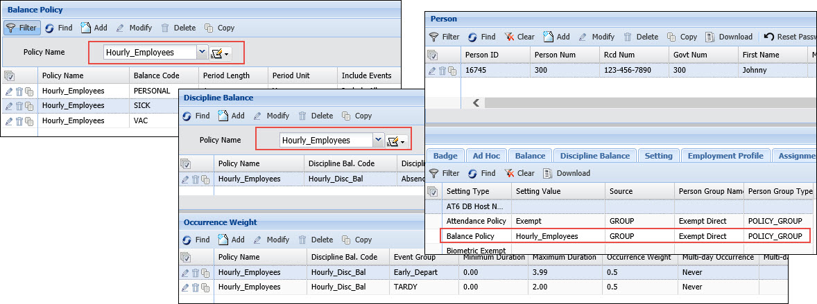Open the Balance Policy Policy Name dropdown
This screenshot has width=817, height=304.
click(x=202, y=52)
